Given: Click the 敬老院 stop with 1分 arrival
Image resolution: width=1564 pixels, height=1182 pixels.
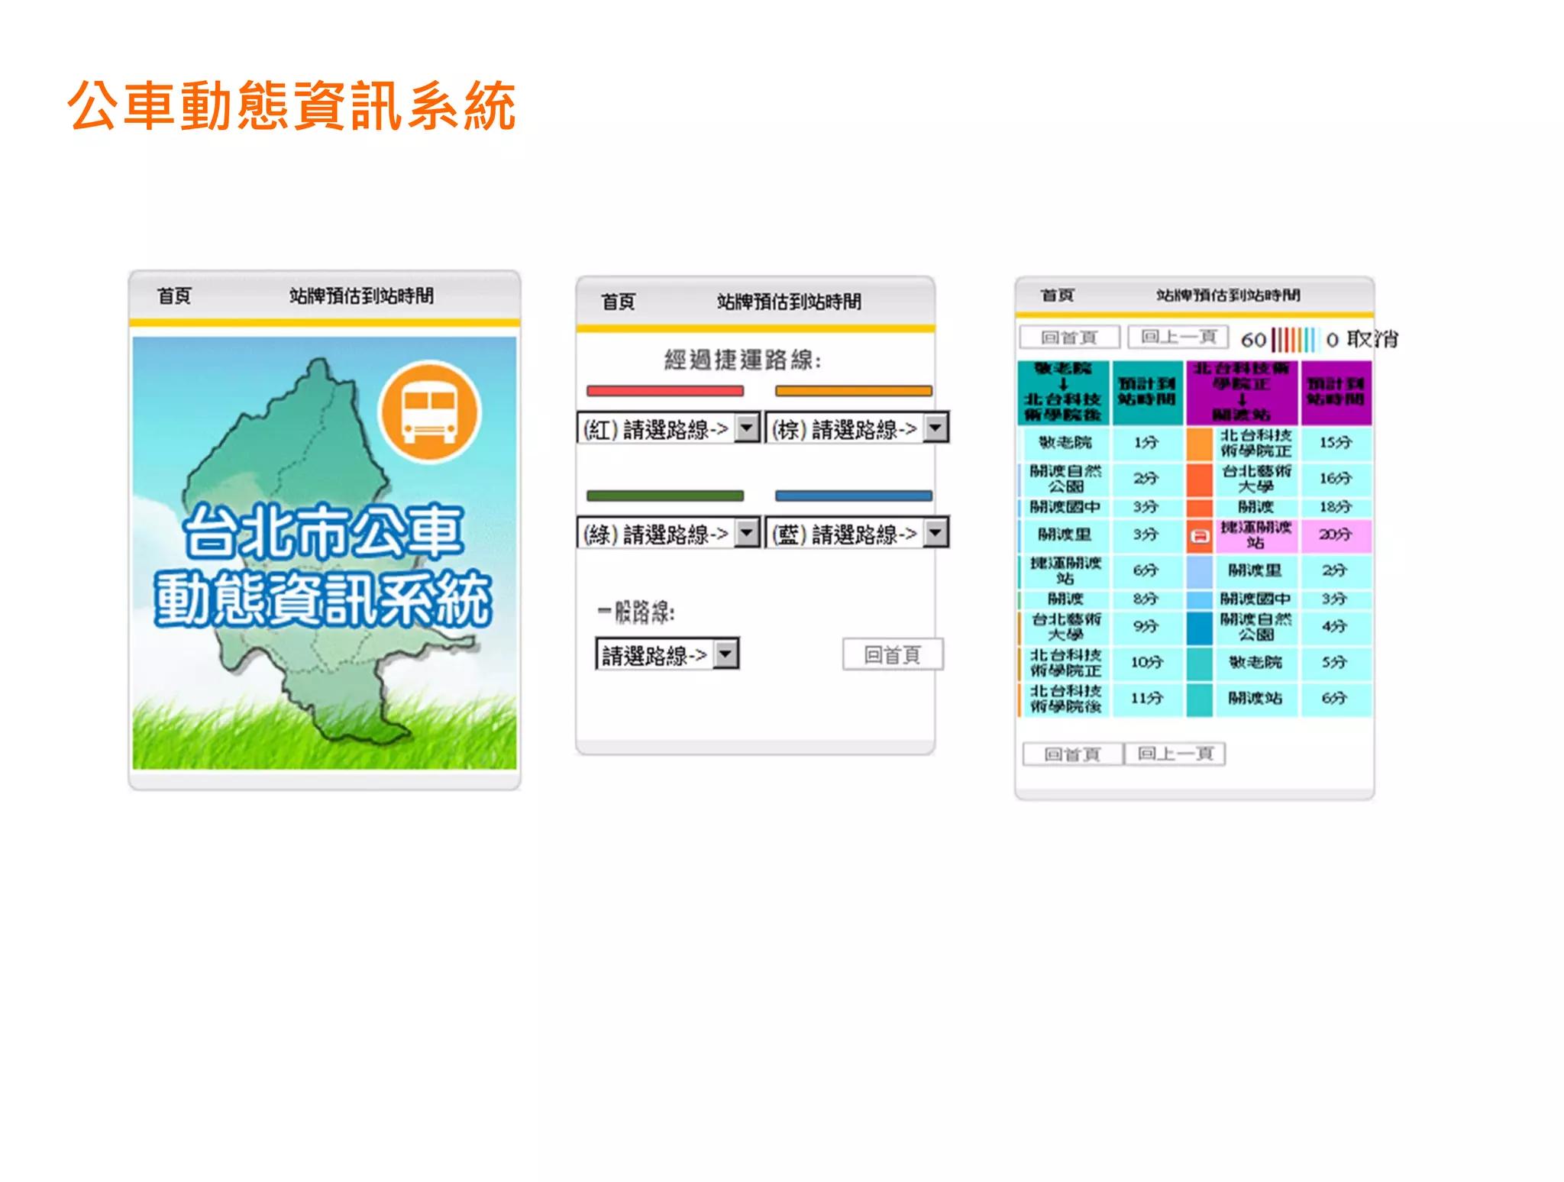Looking at the screenshot, I should pyautogui.click(x=1065, y=443).
